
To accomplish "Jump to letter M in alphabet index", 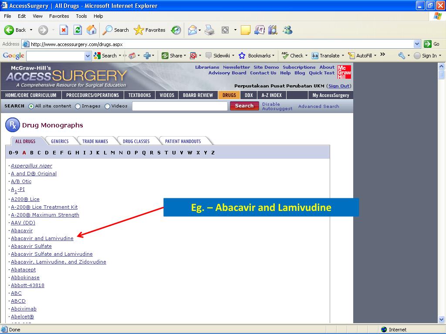I will (113, 153).
